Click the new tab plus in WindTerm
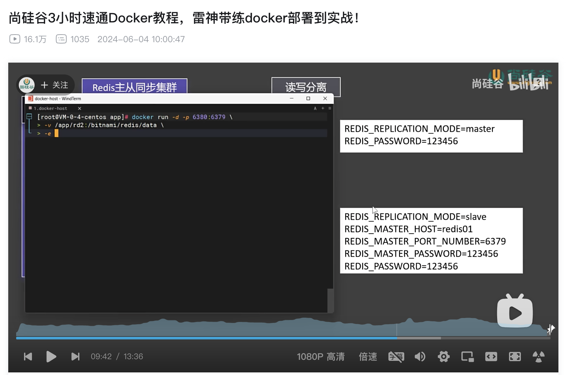The image size is (566, 375). pyautogui.click(x=323, y=108)
